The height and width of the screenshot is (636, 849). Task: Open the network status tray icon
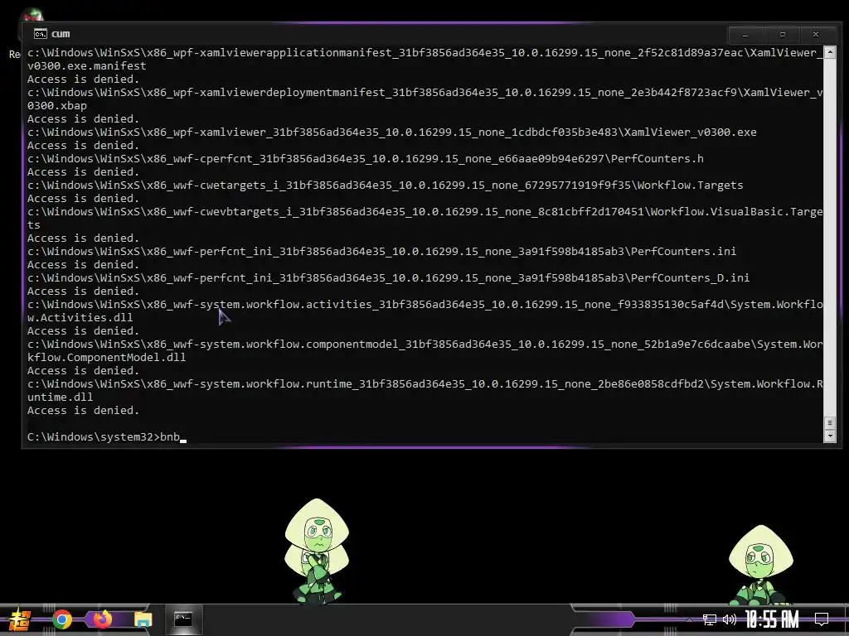[x=710, y=619]
